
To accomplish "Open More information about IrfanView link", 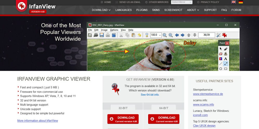I will 38,120.
